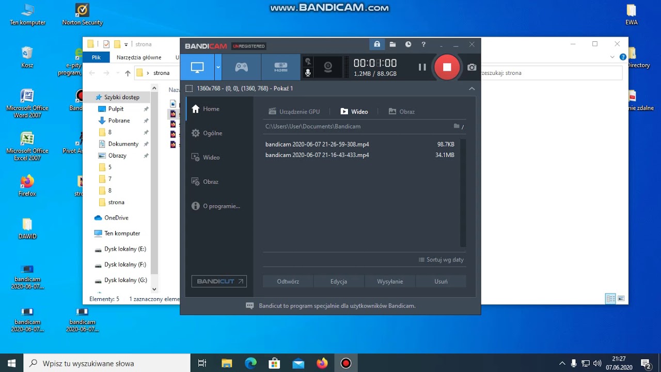Go up one folder in File Explorer

pos(128,73)
